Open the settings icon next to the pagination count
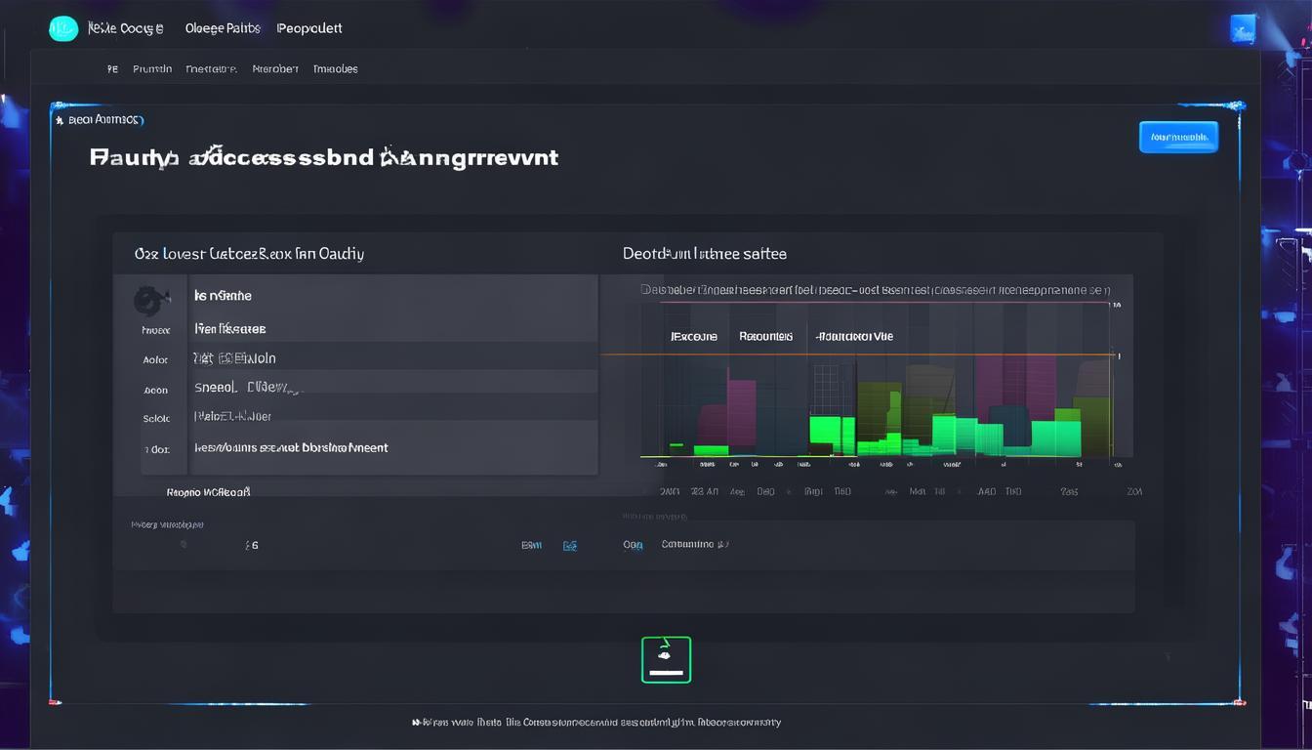This screenshot has height=750, width=1312. (x=182, y=545)
